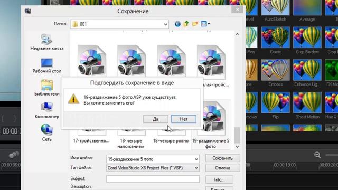Close the Сохранение dialog
The height and width of the screenshot is (190, 338).
pos(237,9)
